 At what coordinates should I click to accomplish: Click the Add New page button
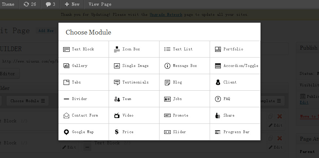coord(46,31)
